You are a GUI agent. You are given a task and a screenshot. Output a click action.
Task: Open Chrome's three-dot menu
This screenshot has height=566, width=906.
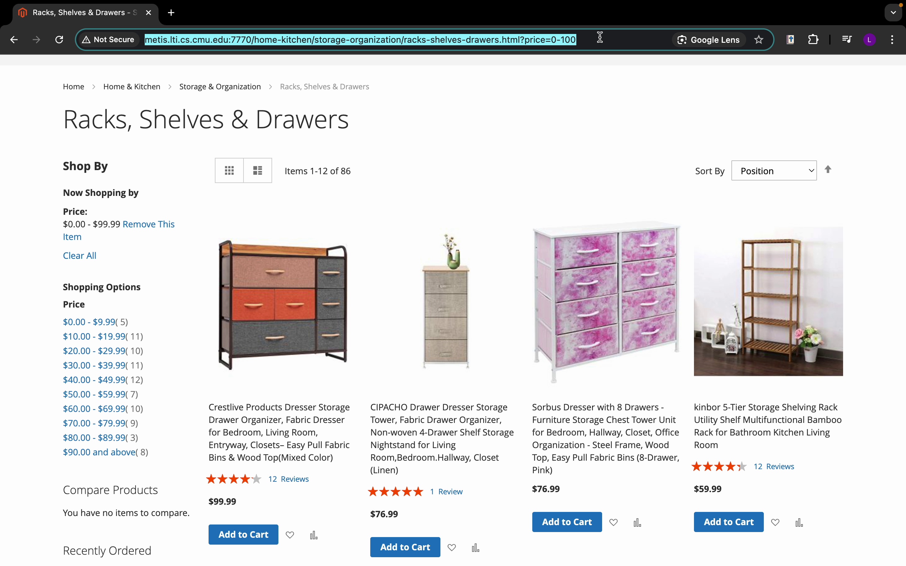pos(892,40)
